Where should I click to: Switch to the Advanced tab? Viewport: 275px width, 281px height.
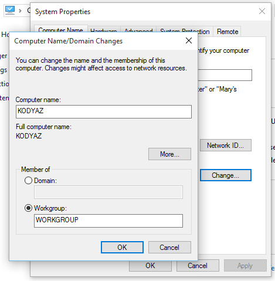pyautogui.click(x=138, y=29)
